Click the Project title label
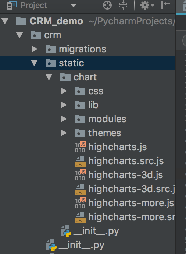This screenshot has width=186, height=254. point(34,6)
